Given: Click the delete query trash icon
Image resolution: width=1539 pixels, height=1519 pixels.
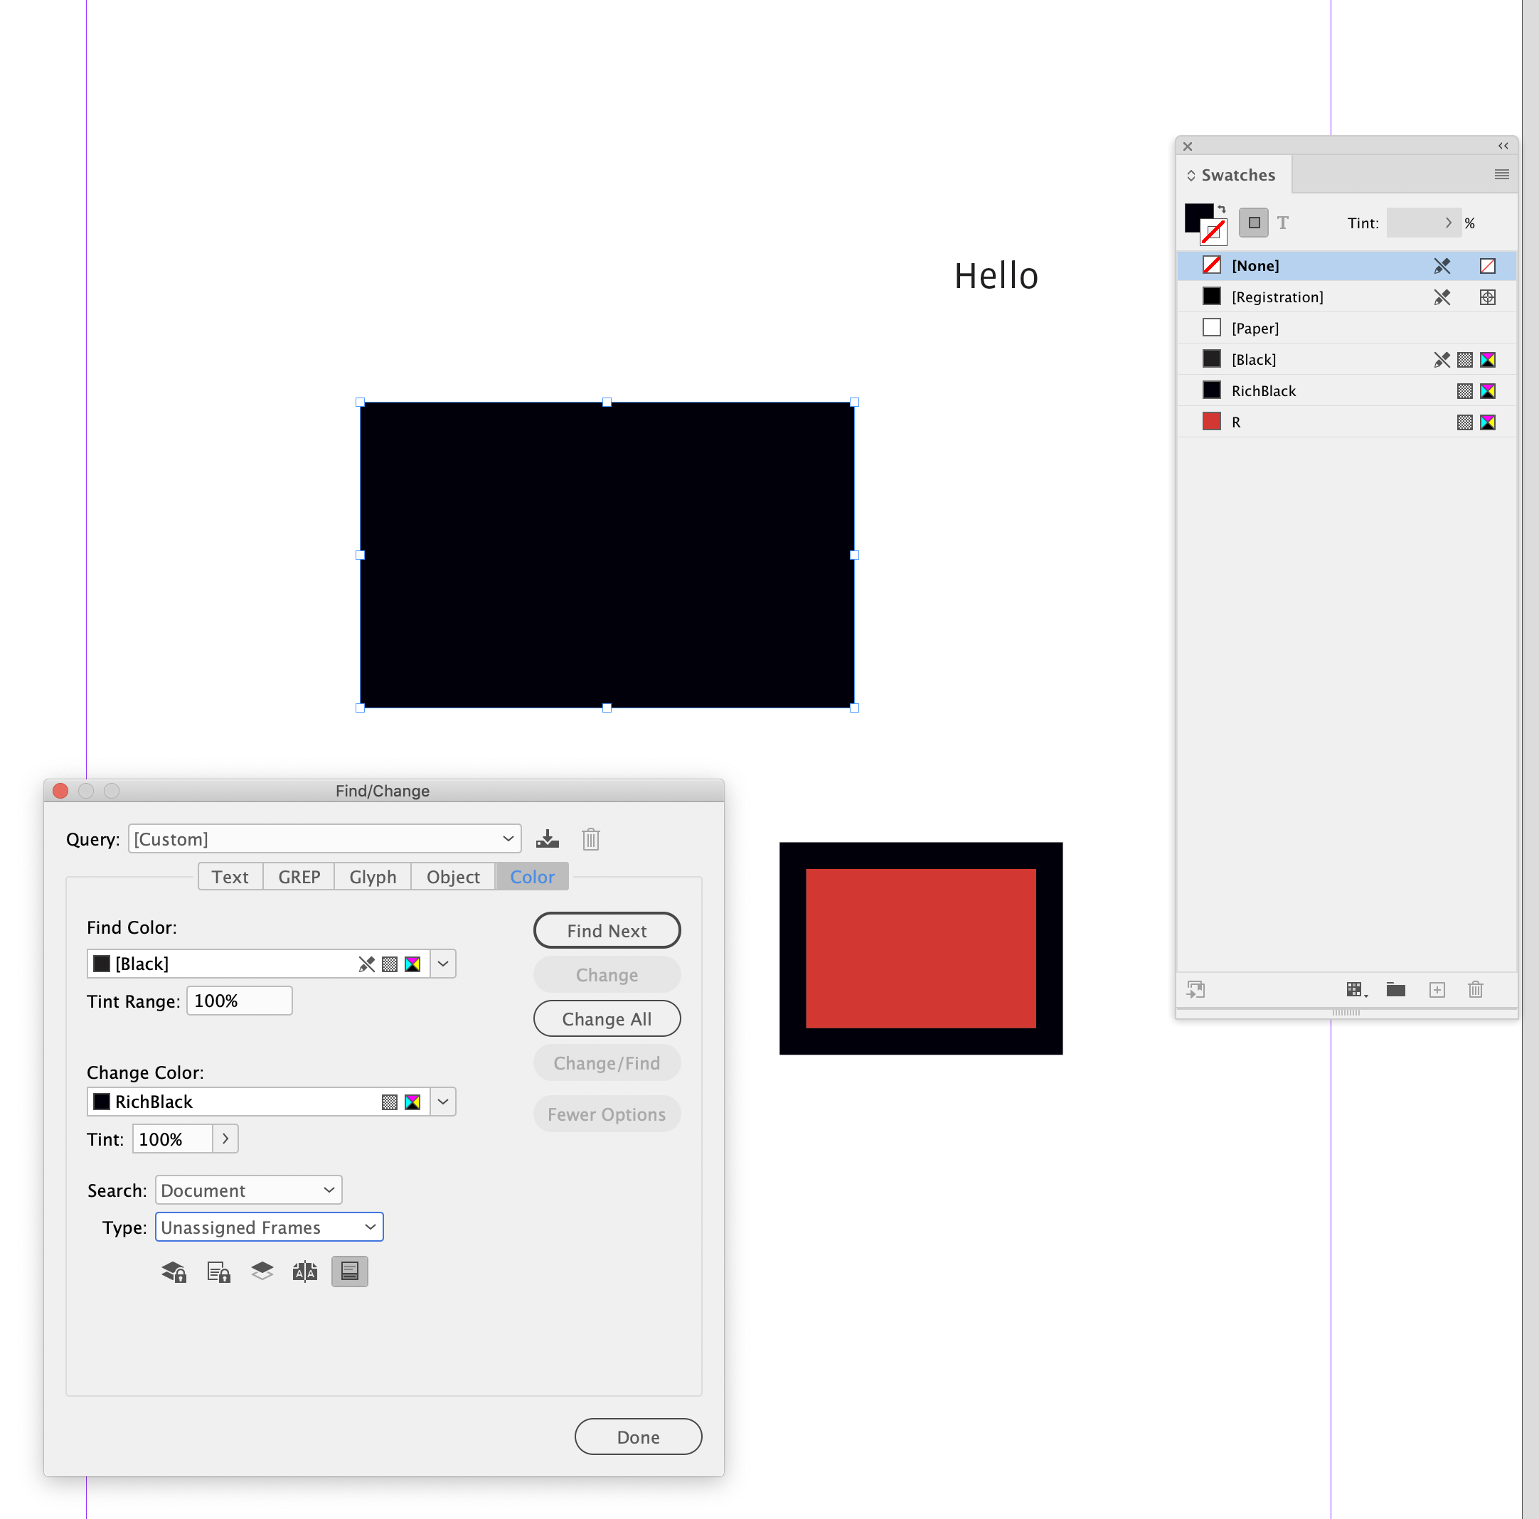Looking at the screenshot, I should [x=590, y=838].
